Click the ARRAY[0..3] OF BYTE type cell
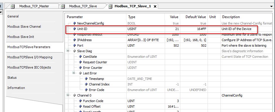Screen dimensions: 275x112 146,40
